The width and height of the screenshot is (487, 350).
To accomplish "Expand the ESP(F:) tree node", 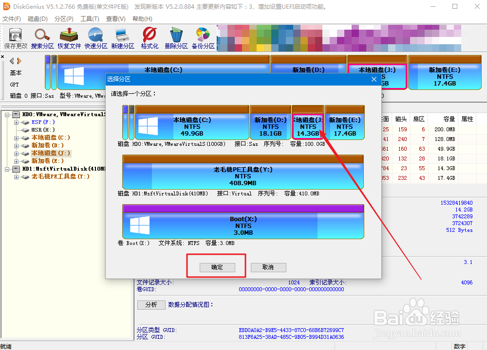I will click(17, 122).
